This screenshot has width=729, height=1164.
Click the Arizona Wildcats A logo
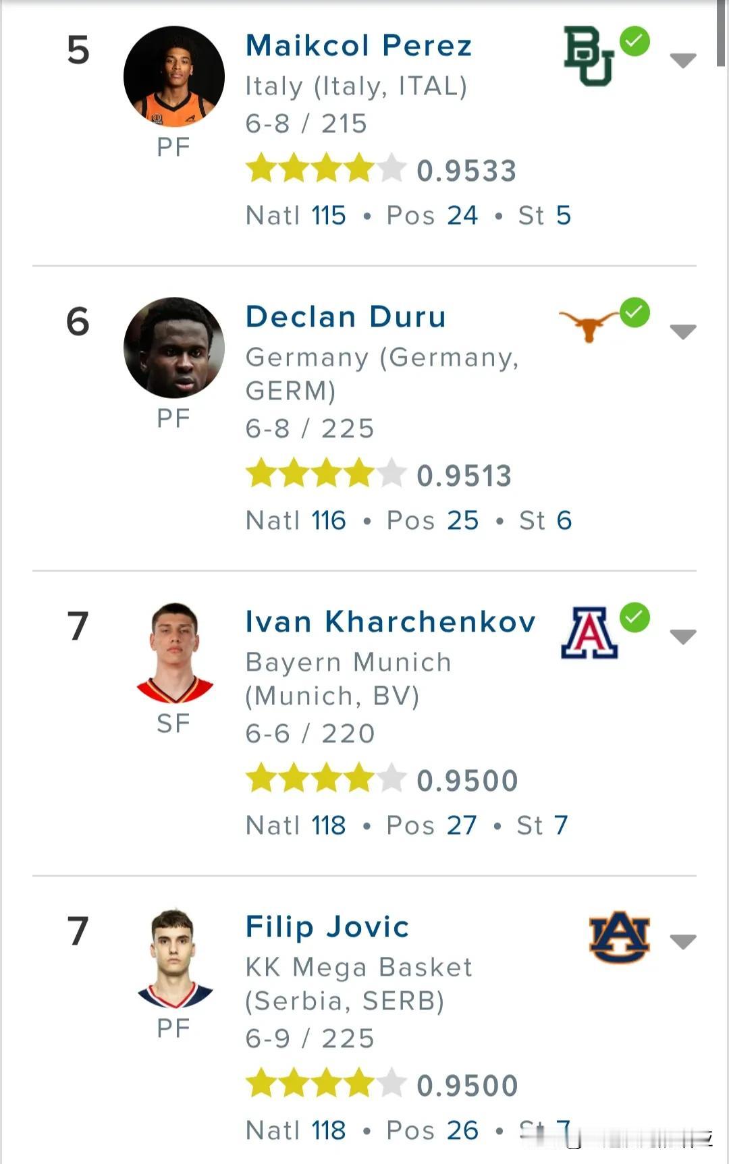(589, 632)
